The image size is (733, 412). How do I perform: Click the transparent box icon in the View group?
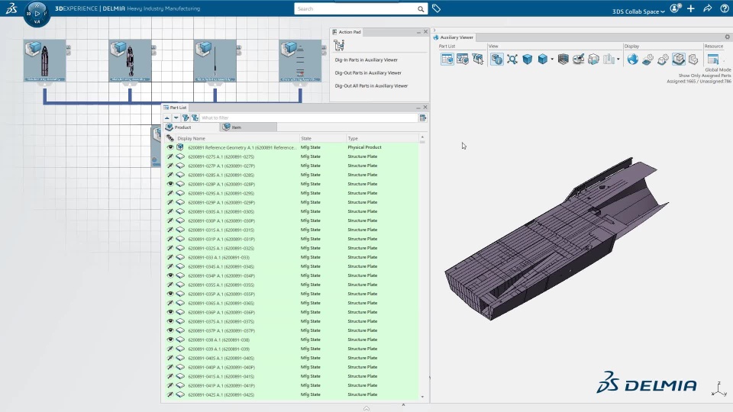tap(594, 59)
